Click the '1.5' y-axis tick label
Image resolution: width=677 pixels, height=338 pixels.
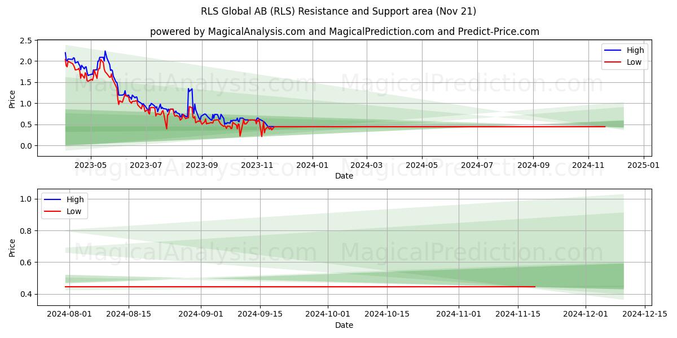pos(25,83)
